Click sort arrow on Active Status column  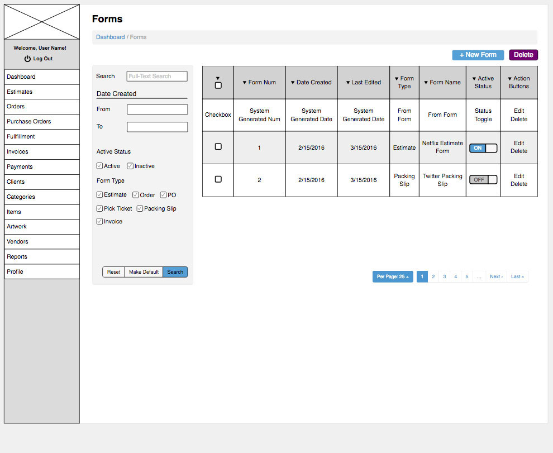coord(474,79)
